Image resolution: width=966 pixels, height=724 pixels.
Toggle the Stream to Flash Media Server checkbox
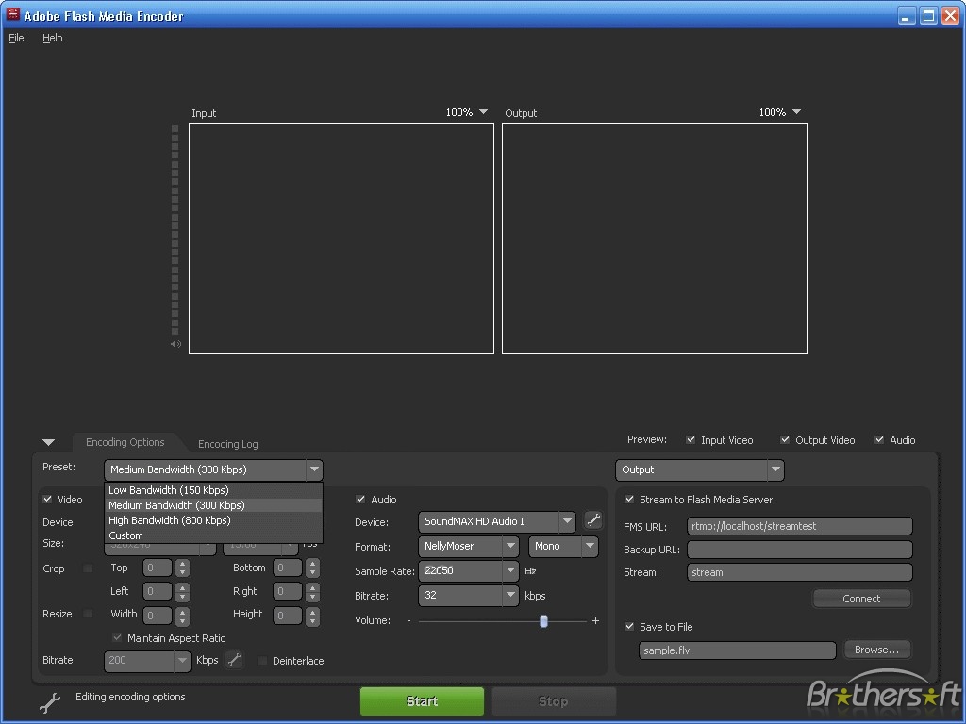point(629,500)
